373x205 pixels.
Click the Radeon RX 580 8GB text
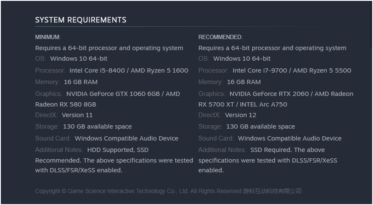(66, 104)
